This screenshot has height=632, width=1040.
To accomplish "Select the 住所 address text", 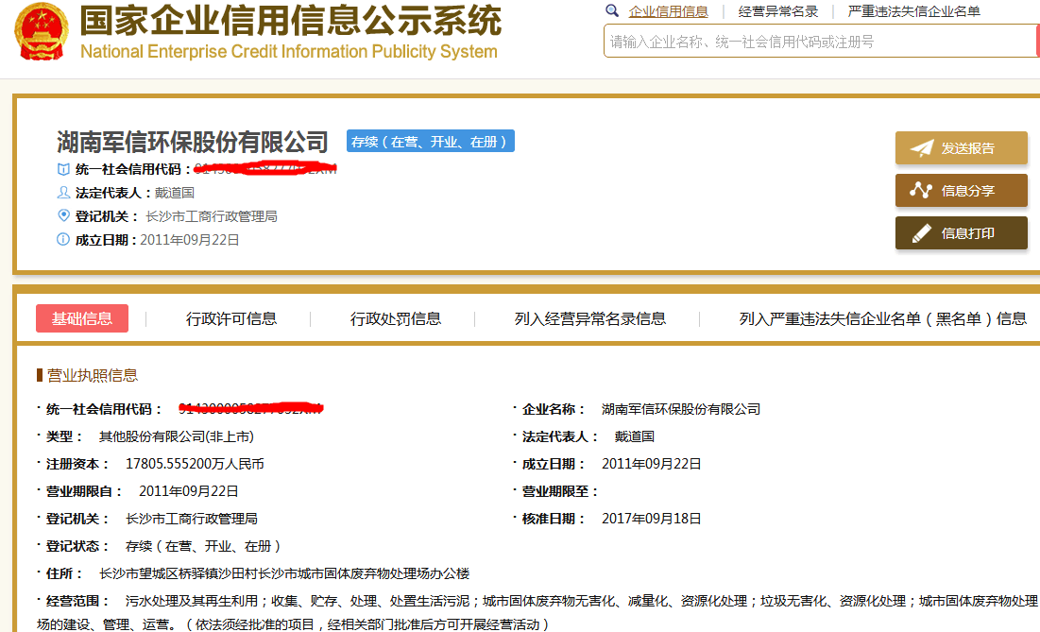I will click(284, 573).
